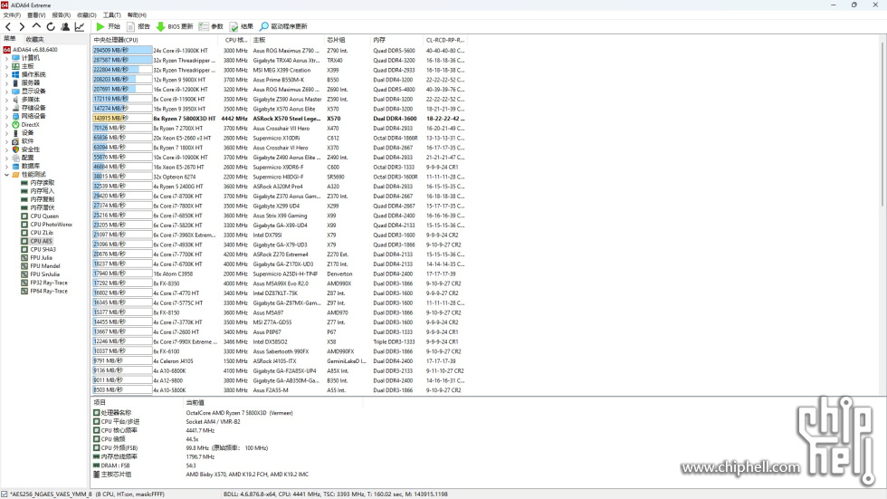The height and width of the screenshot is (499, 887).
Task: Select the 多媒体 speaker icon in tree
Action: click(x=16, y=100)
